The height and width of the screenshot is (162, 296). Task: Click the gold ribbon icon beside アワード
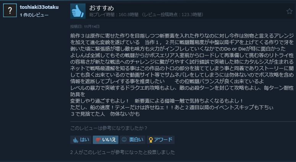[x=150, y=140]
